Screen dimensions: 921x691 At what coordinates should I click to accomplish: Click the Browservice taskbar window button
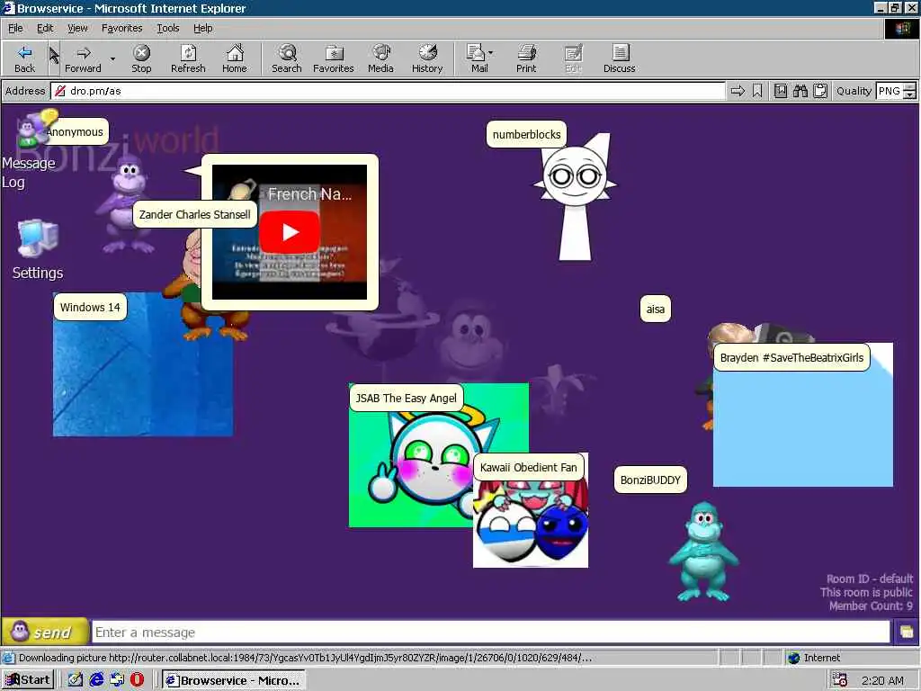234,680
